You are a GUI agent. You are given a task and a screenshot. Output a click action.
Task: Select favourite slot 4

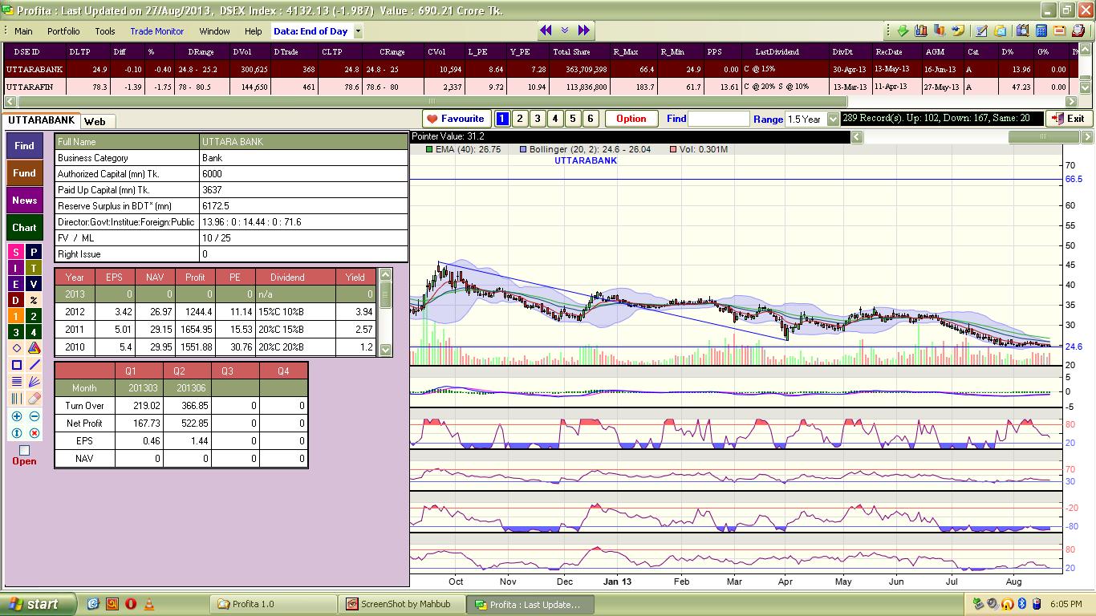pyautogui.click(x=555, y=119)
